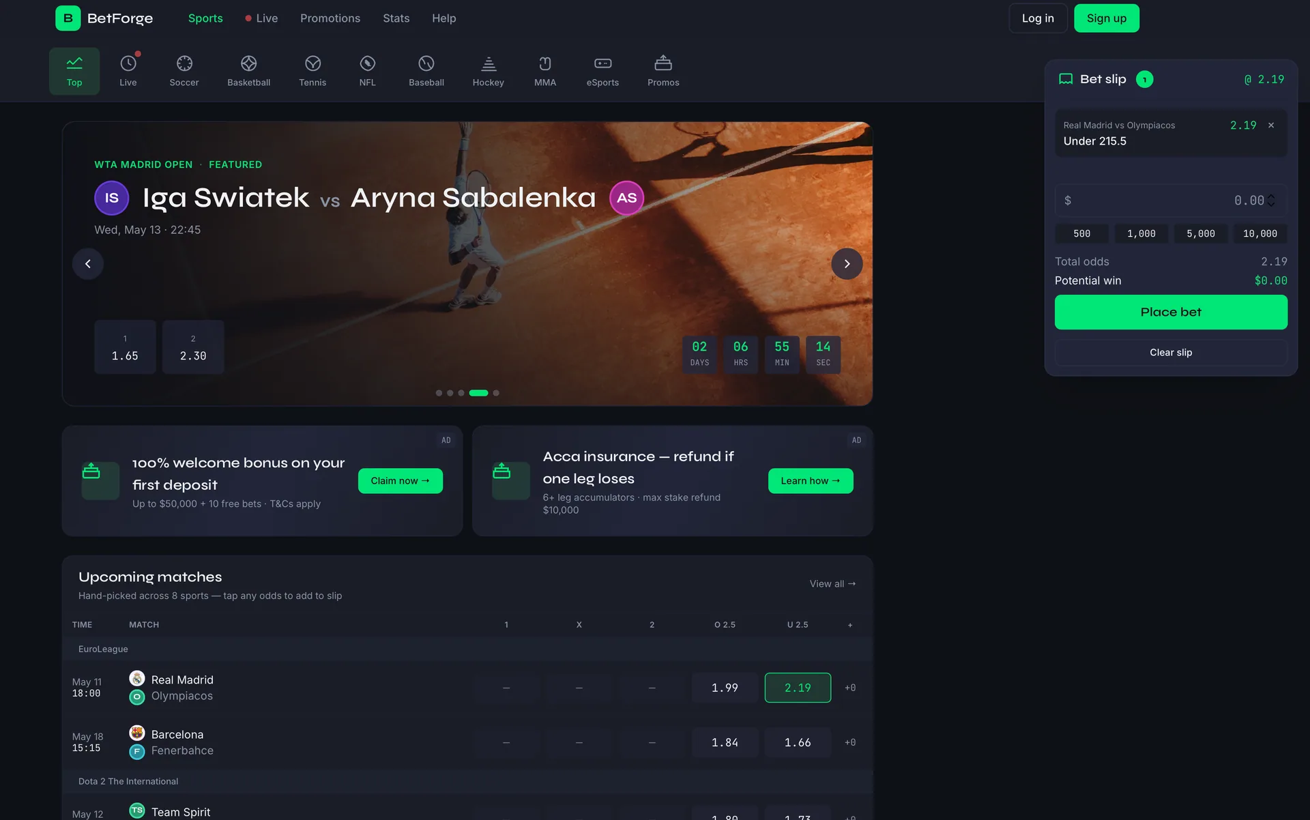
Task: Open the Promotions nav menu
Action: tap(330, 18)
